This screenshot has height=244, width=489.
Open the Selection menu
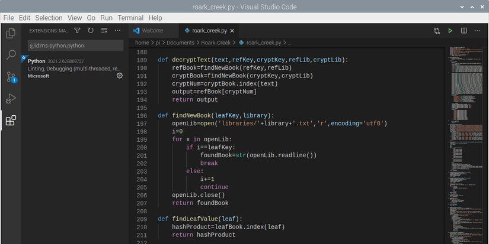tap(49, 18)
